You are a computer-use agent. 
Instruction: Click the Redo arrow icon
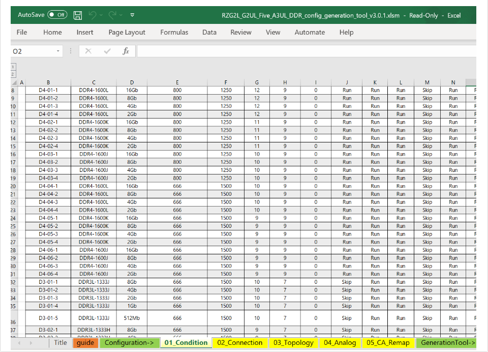click(x=112, y=15)
